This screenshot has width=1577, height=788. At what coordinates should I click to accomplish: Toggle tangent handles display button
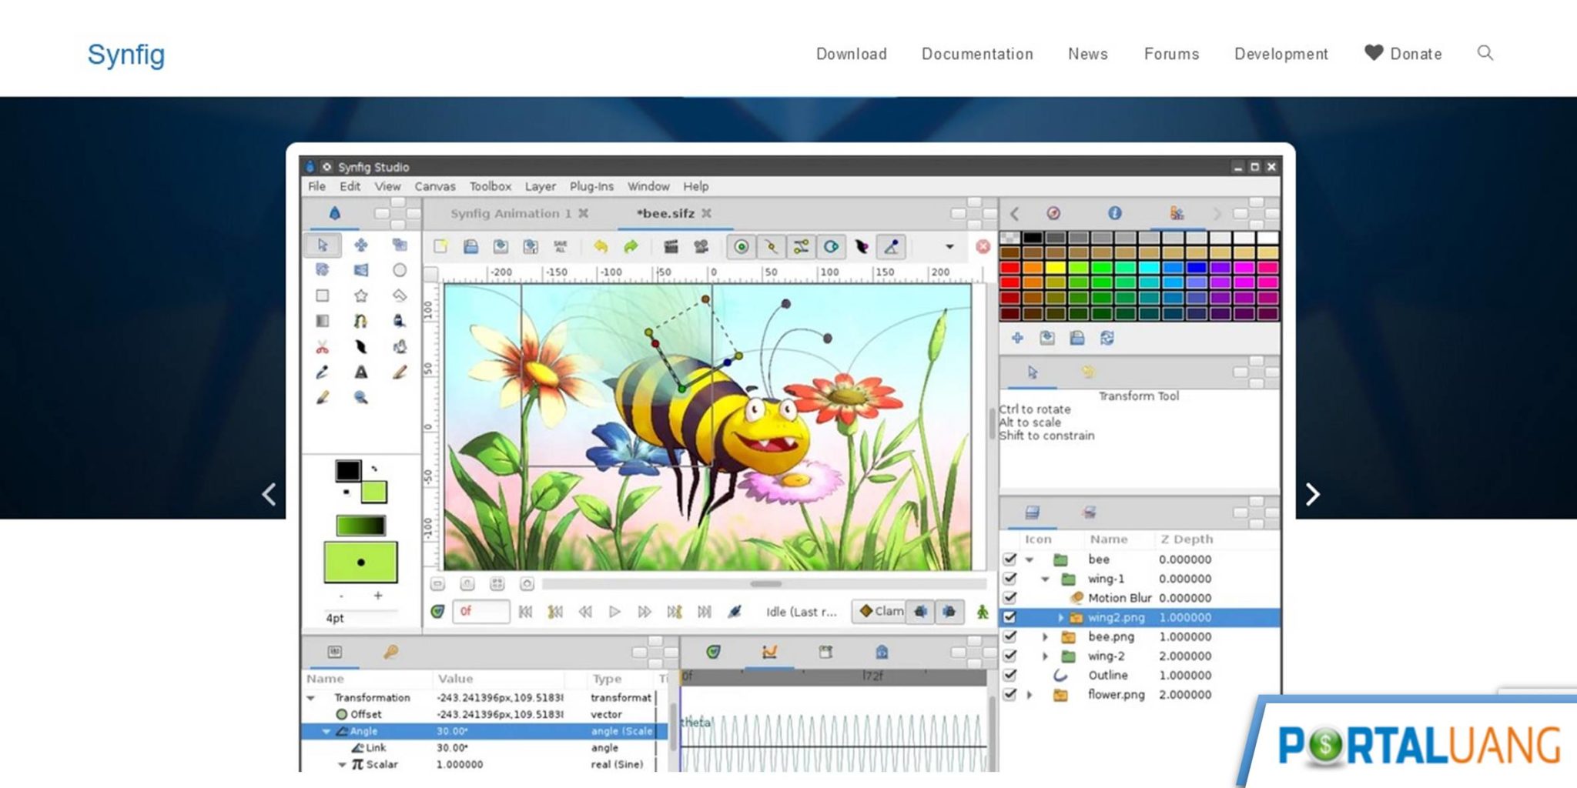[802, 247]
